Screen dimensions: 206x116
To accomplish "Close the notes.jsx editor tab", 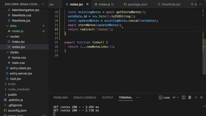I will click(x=87, y=4).
